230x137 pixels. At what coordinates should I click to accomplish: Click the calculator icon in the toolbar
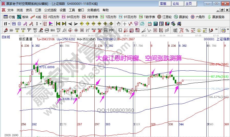tap(155, 24)
